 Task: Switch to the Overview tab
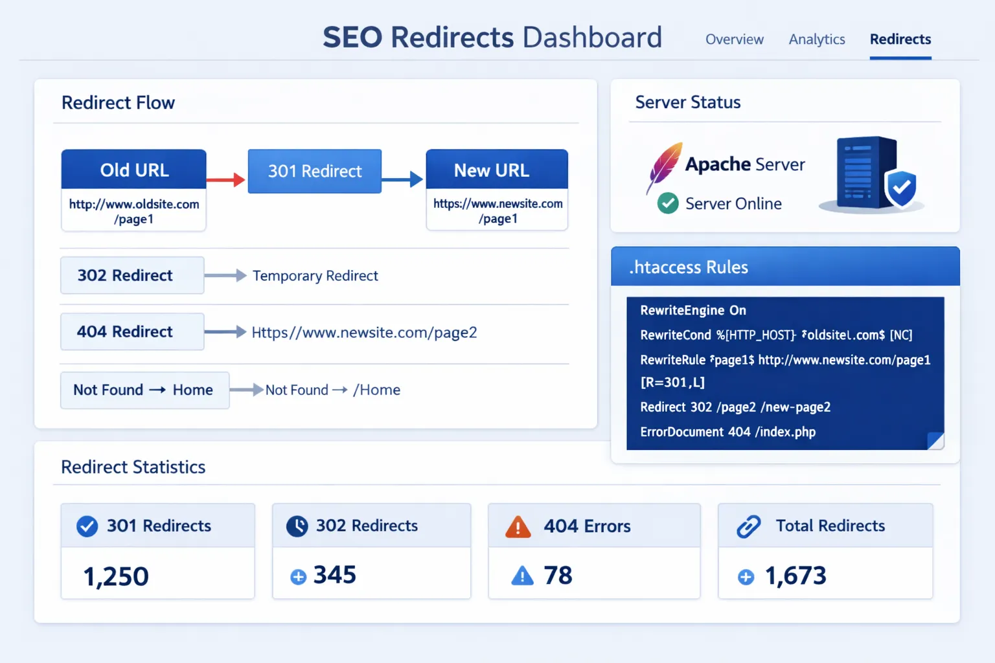(x=734, y=39)
